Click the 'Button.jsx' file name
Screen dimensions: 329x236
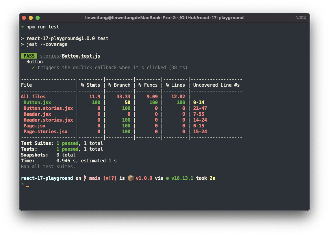(37, 102)
